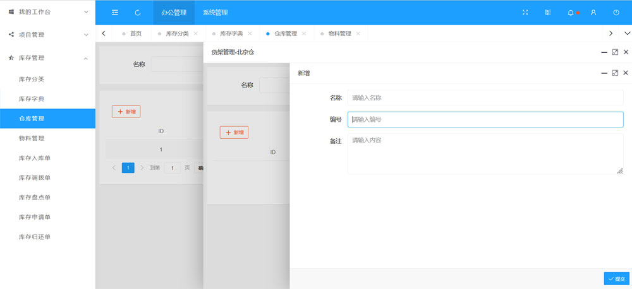632x289 pixels.
Task: Open the user profile icon
Action: coord(593,13)
